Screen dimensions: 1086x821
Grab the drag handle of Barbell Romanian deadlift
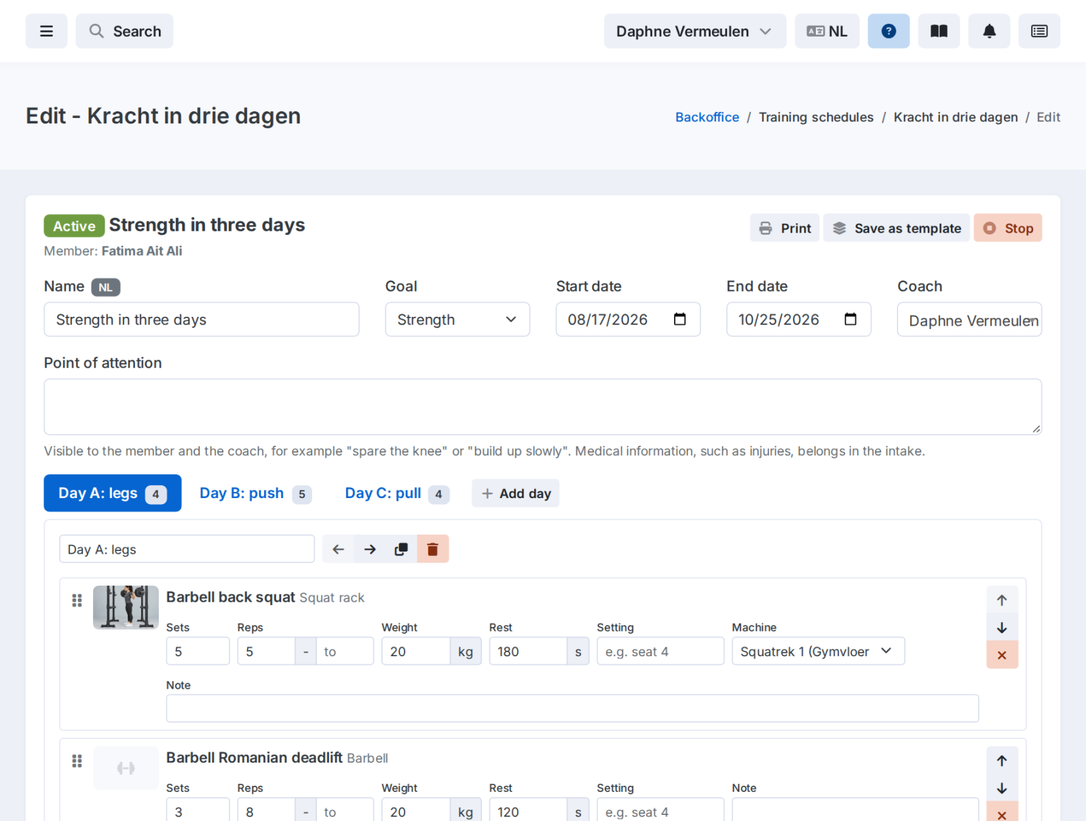tap(77, 761)
